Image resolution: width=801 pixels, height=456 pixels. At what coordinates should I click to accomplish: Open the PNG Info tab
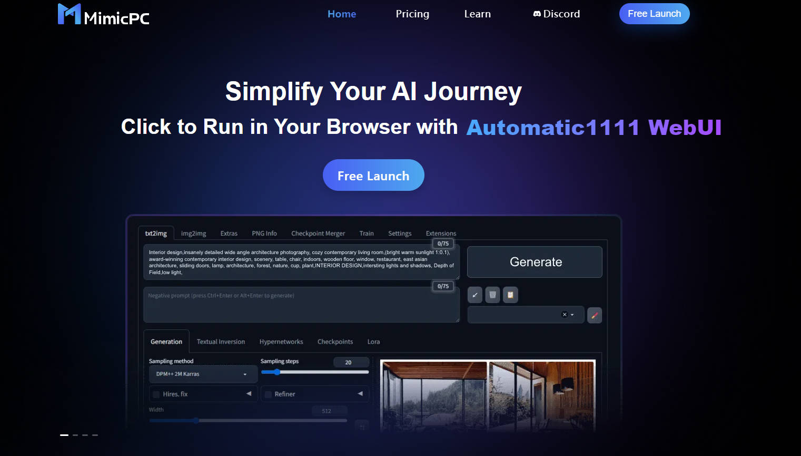coord(264,233)
